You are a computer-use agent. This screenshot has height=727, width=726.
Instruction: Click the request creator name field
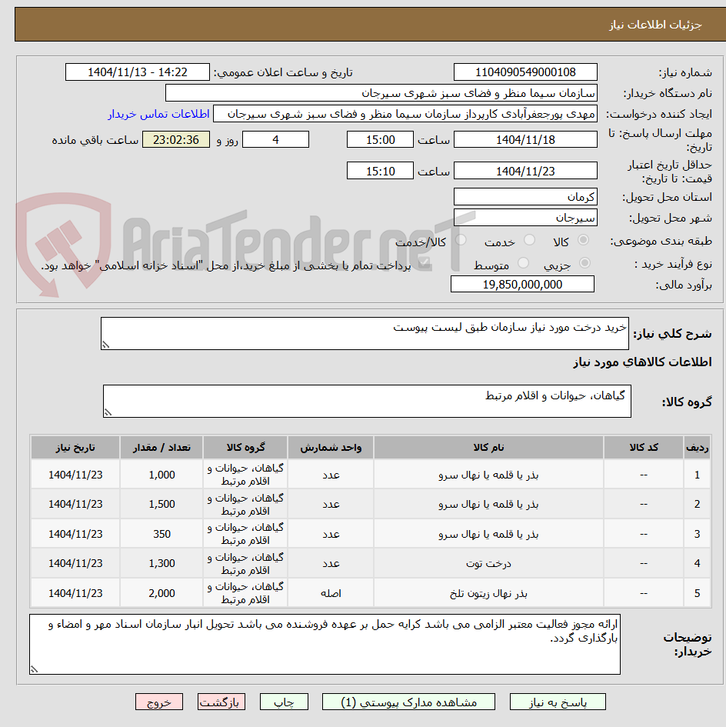click(405, 114)
